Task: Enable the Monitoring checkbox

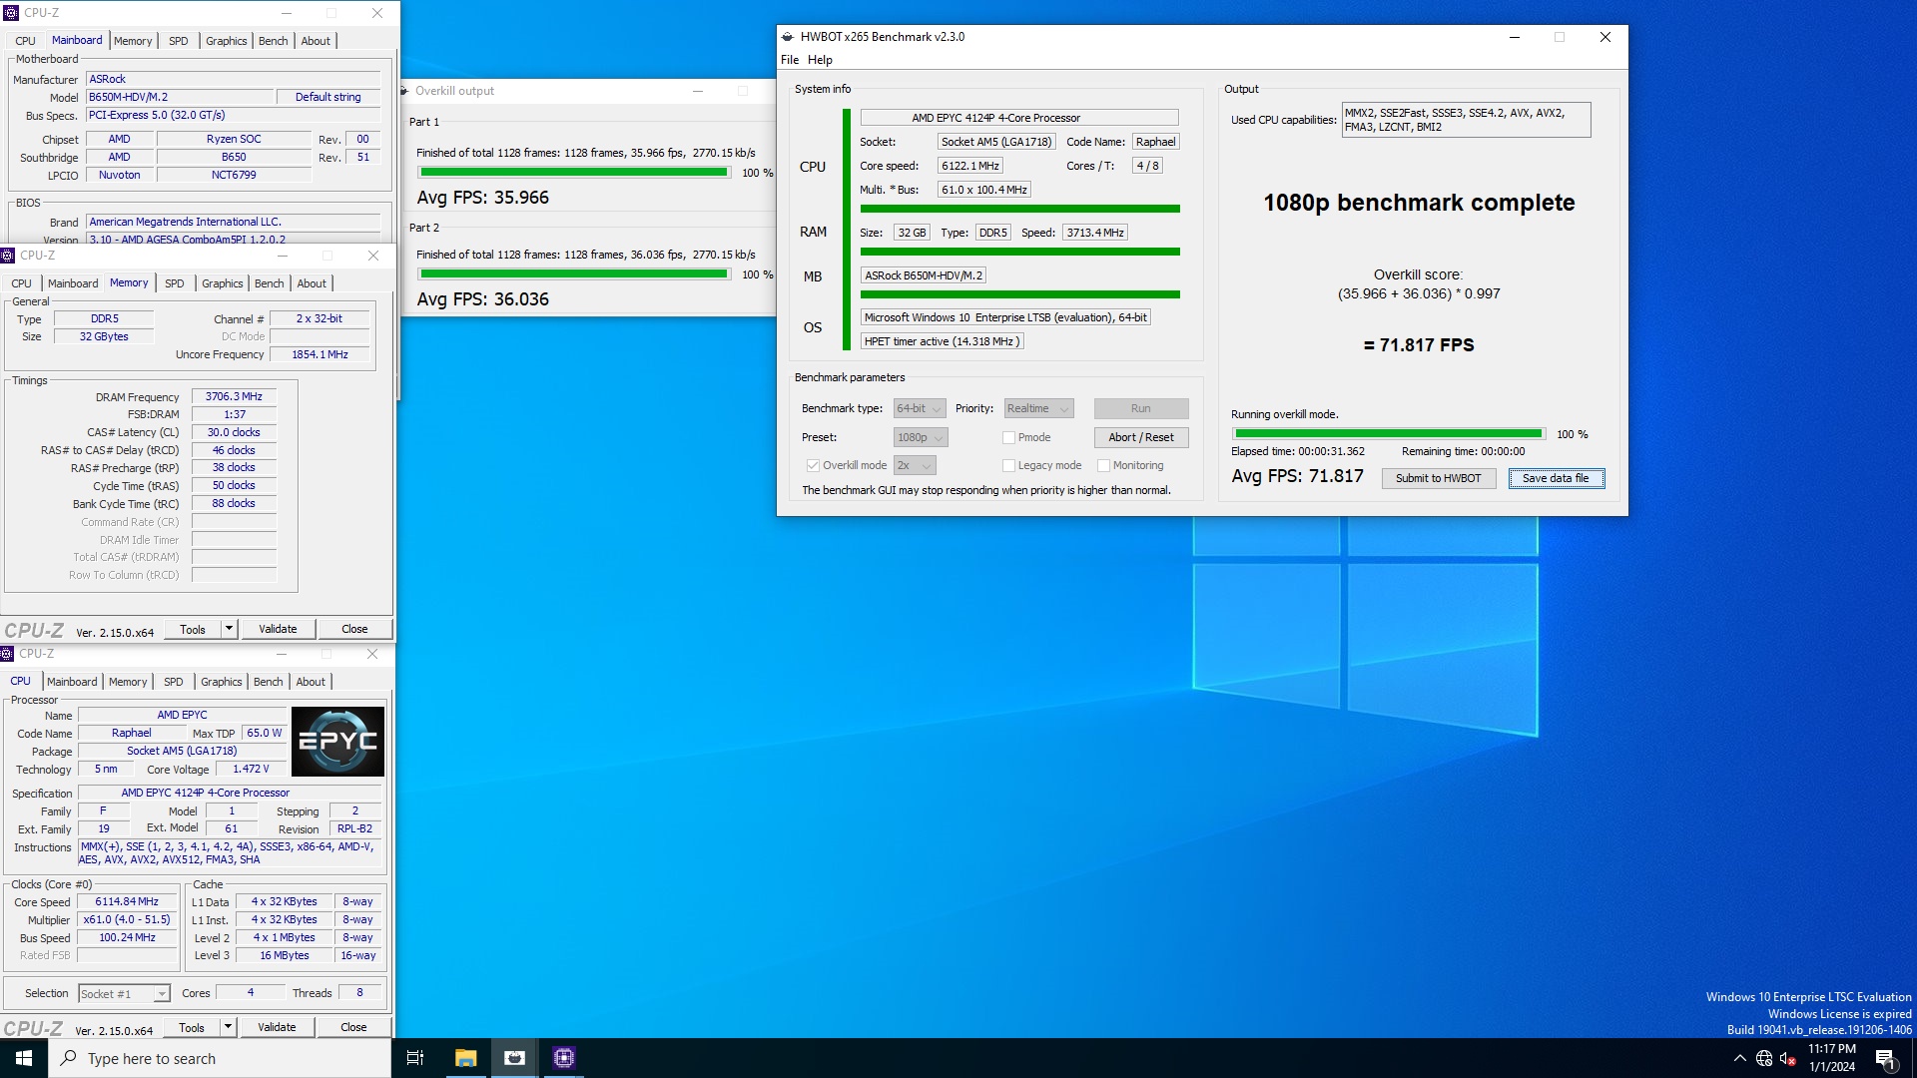Action: coord(1103,465)
